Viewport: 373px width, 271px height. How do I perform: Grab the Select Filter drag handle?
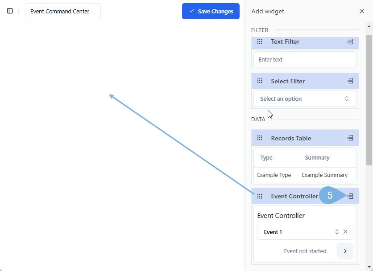(260, 81)
